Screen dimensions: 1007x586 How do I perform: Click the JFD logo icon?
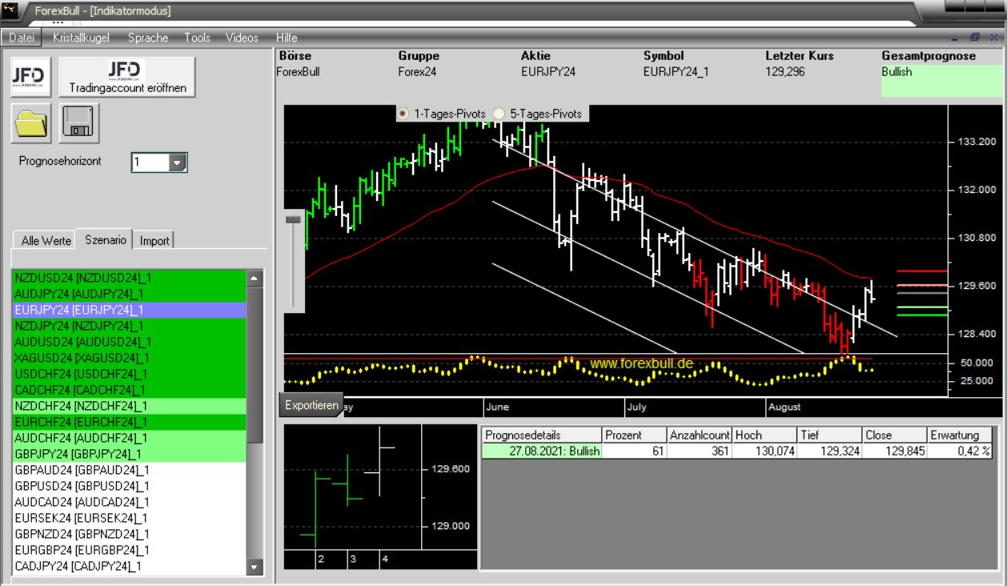31,77
